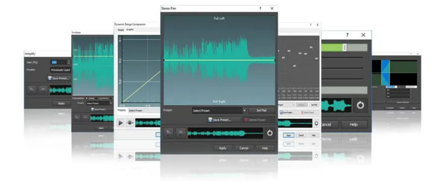443x187 pixels.
Task: Select the Logarithmic interpolation option in Envelope
Action: tap(102, 98)
